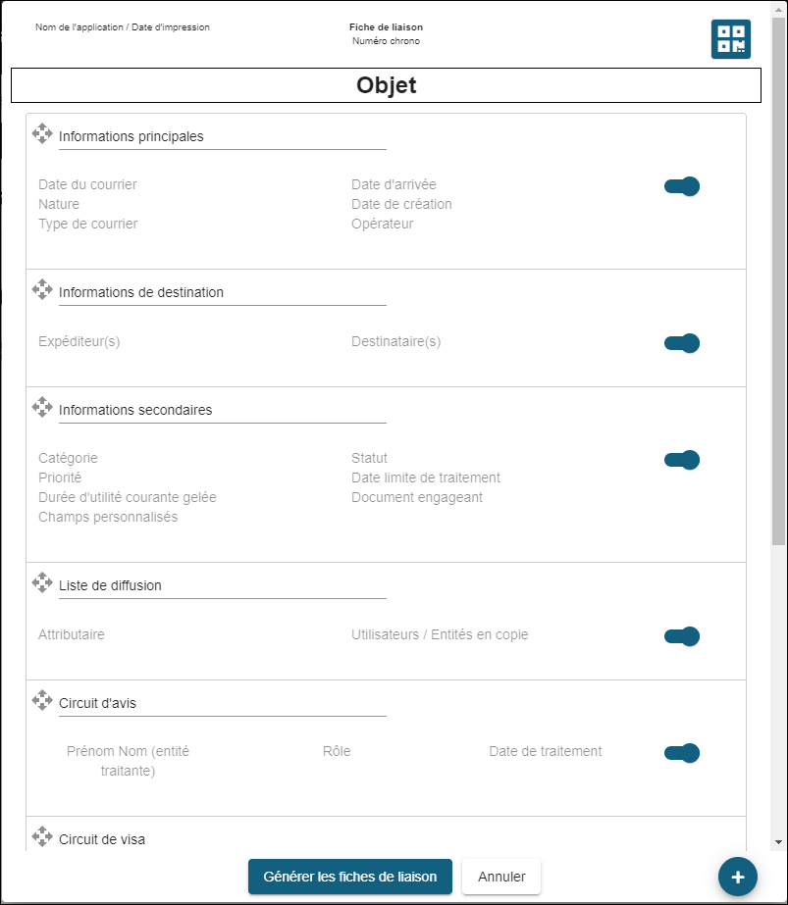Toggle the Informations secondaires section off

(682, 460)
